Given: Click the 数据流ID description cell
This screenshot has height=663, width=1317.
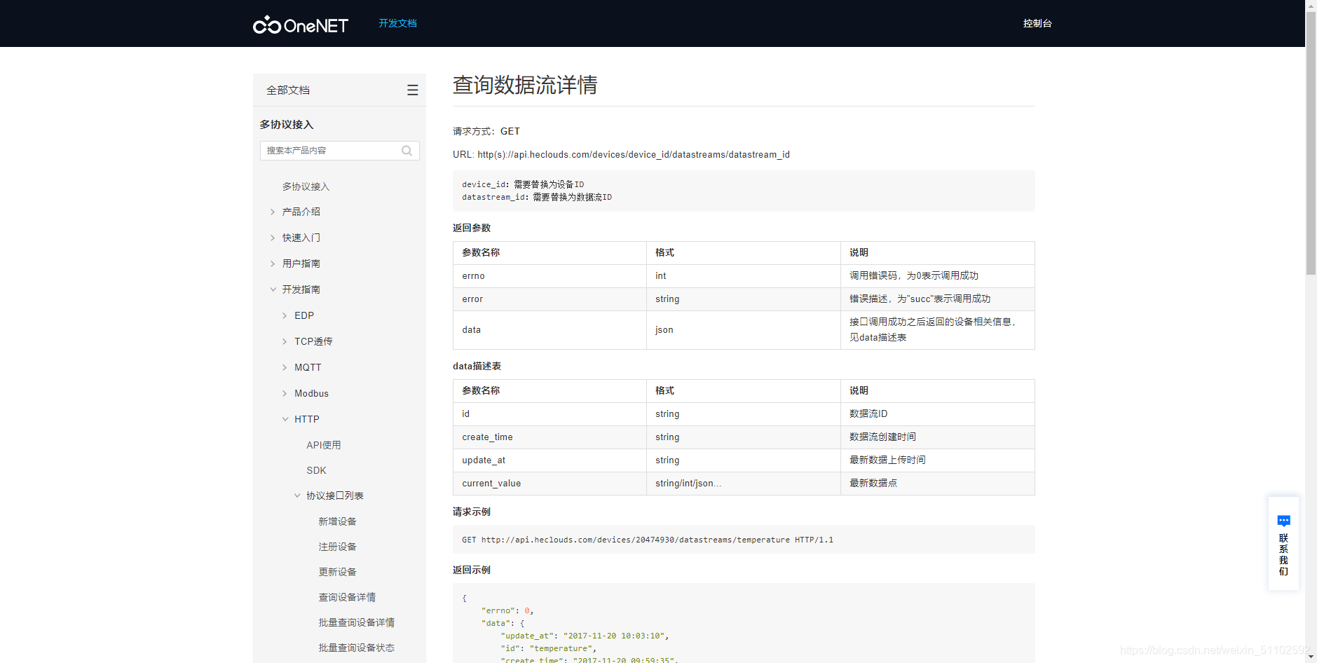Looking at the screenshot, I should (938, 414).
